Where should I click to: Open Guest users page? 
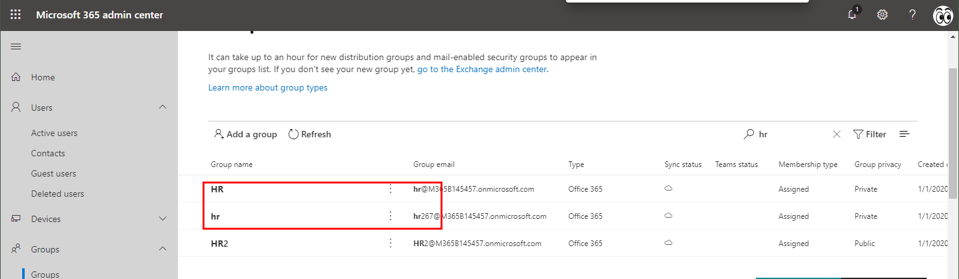pyautogui.click(x=53, y=173)
